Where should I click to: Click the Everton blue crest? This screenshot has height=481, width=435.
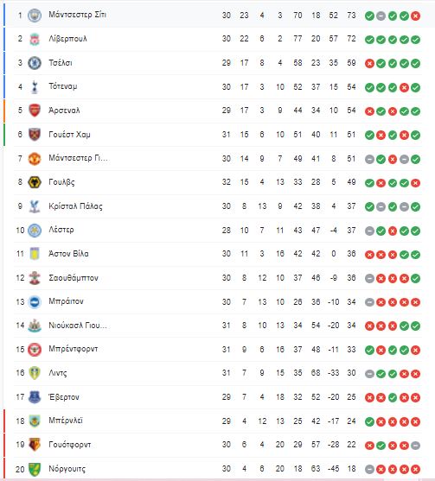point(35,397)
